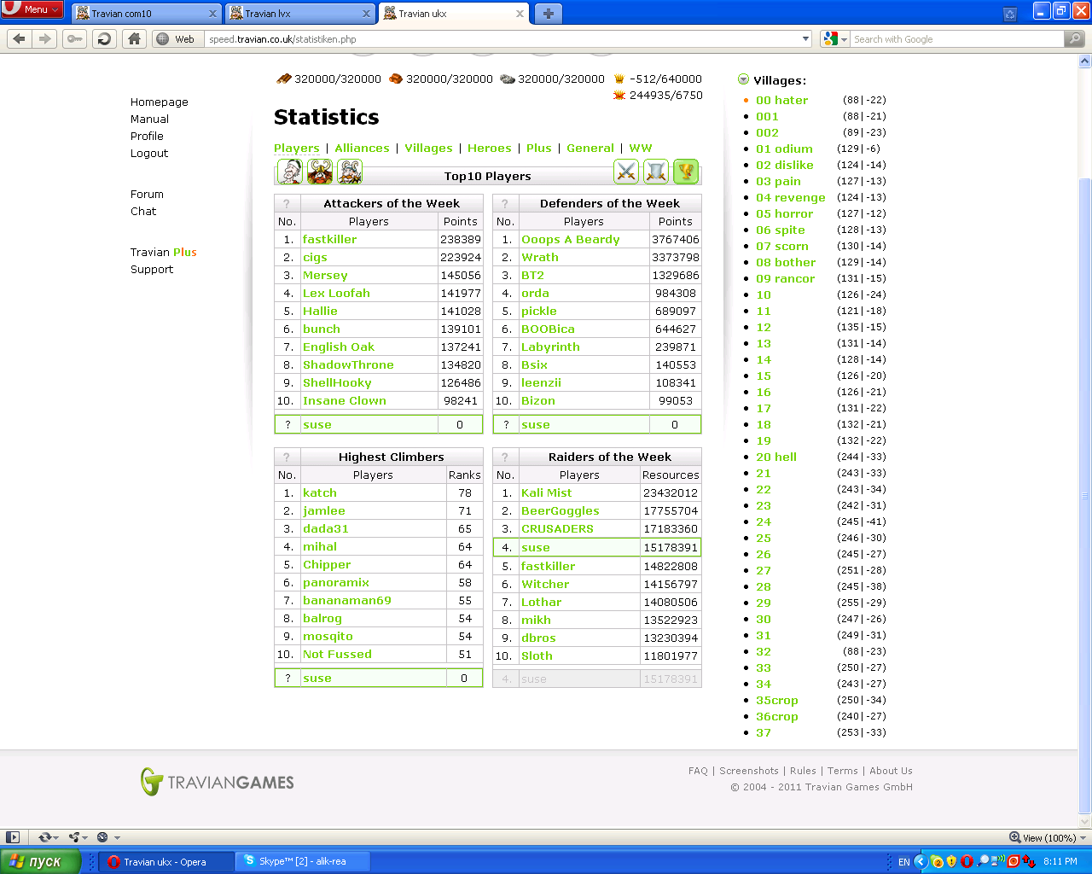This screenshot has height=874, width=1092.
Task: Show Teuton tribe player statistics
Action: (319, 172)
